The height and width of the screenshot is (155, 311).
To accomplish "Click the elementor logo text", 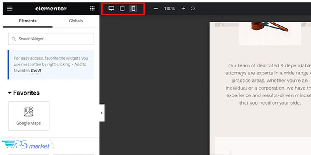I will coord(51,9).
